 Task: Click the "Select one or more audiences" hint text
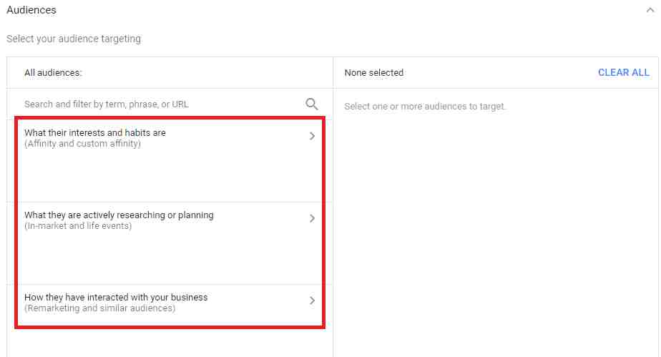tap(425, 107)
